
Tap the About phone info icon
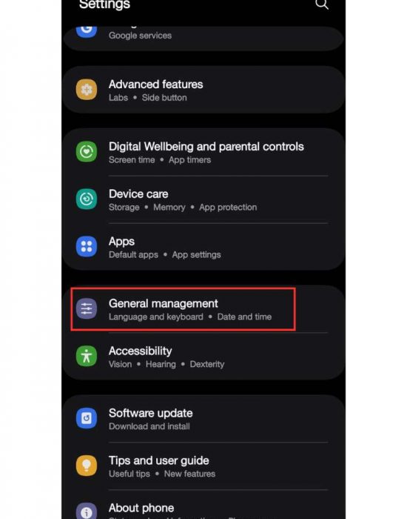pyautogui.click(x=87, y=510)
